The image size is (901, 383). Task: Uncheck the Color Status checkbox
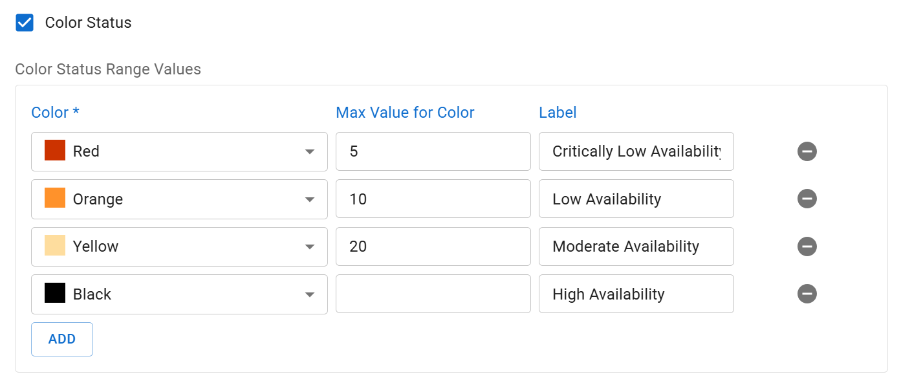[25, 22]
